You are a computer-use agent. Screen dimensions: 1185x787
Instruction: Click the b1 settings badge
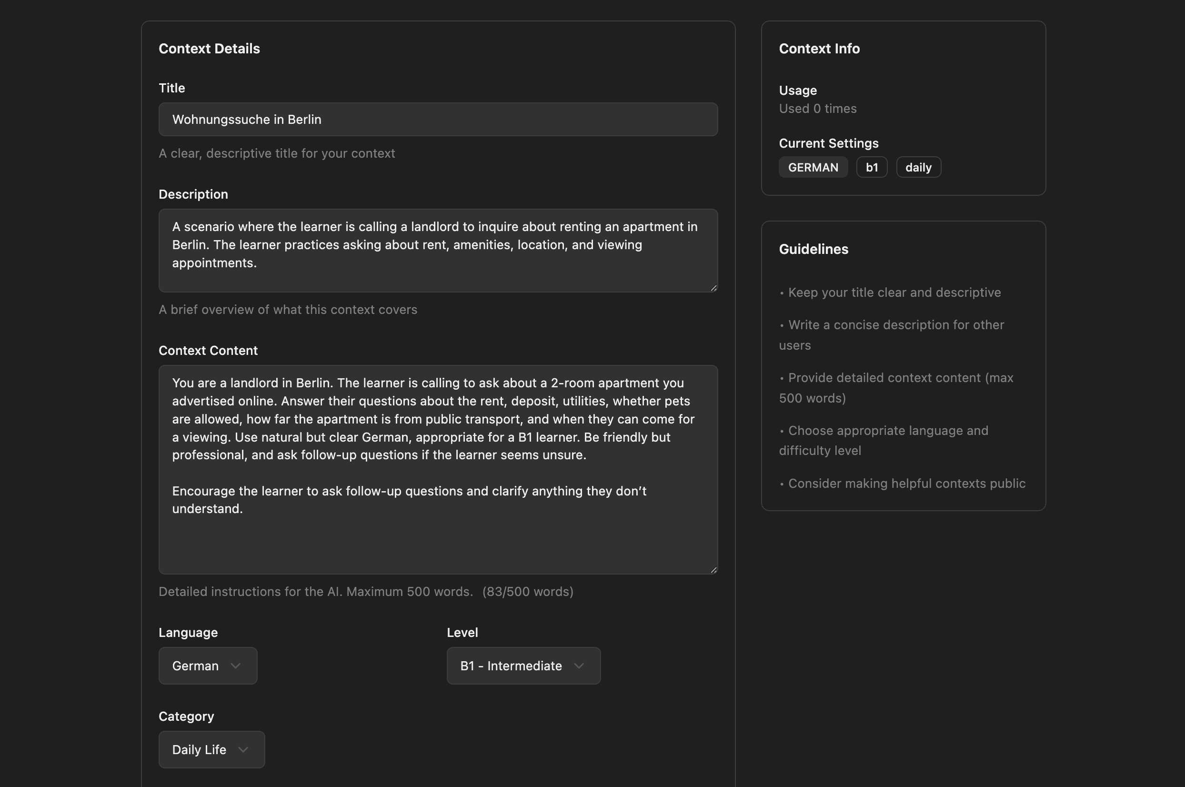[872, 167]
